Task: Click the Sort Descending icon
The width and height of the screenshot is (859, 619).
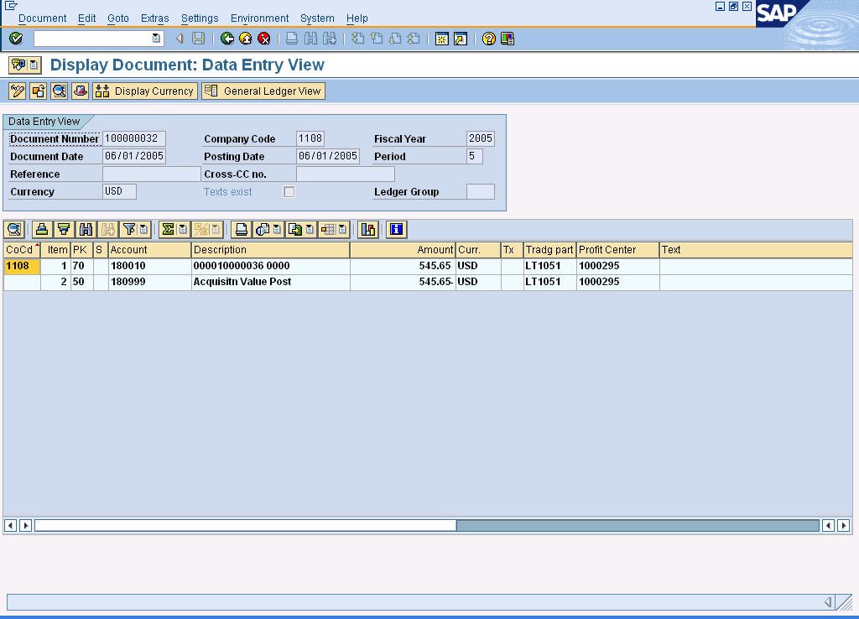Action: pos(64,230)
